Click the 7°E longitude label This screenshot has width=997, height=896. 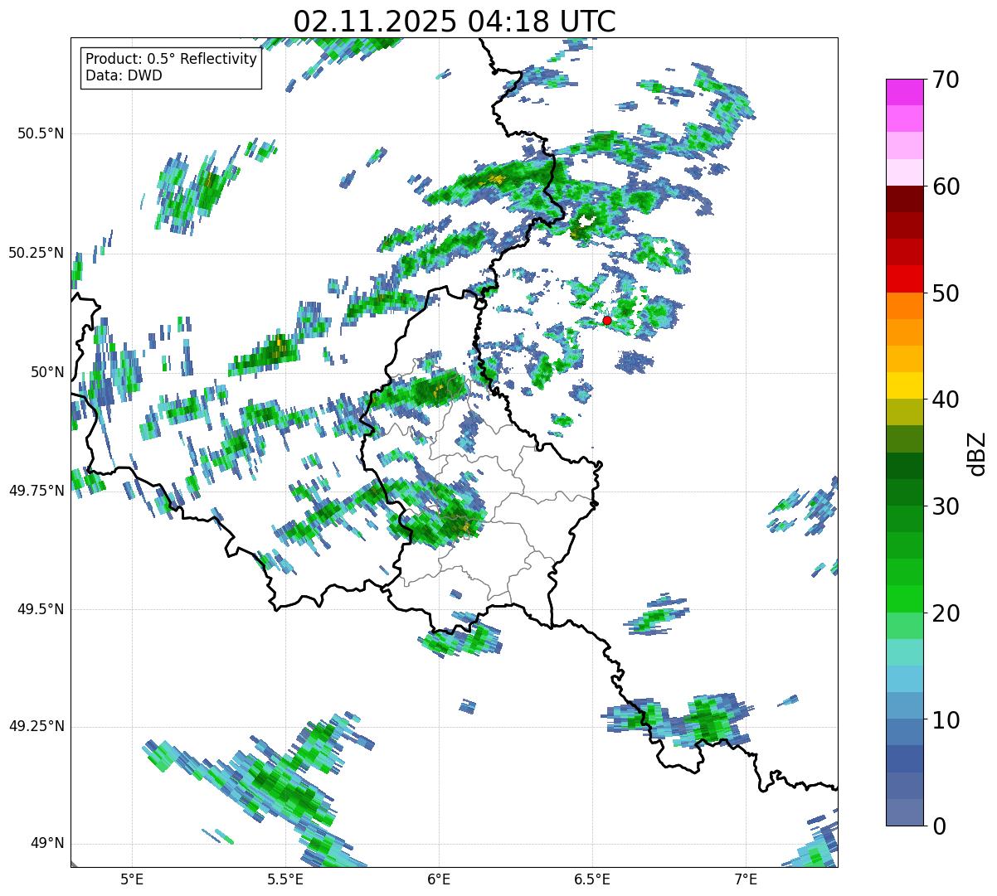746,879
